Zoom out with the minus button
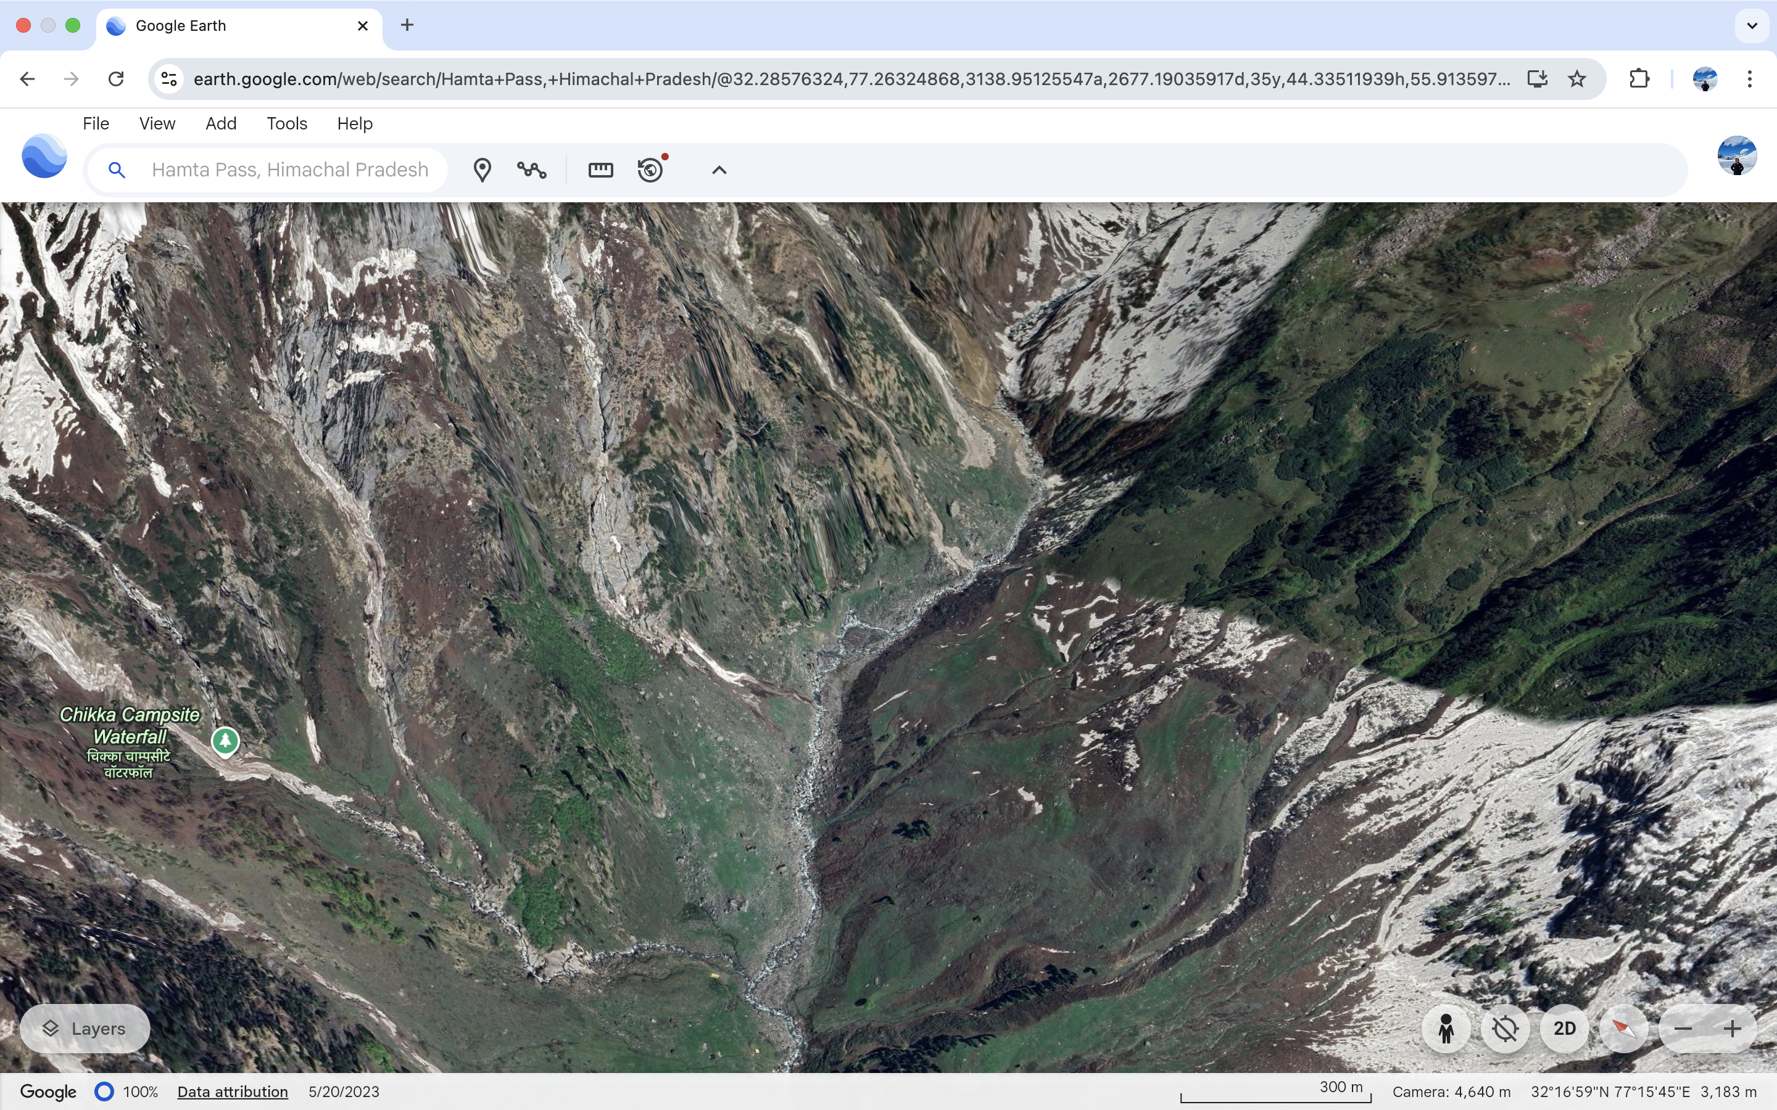 (x=1683, y=1029)
